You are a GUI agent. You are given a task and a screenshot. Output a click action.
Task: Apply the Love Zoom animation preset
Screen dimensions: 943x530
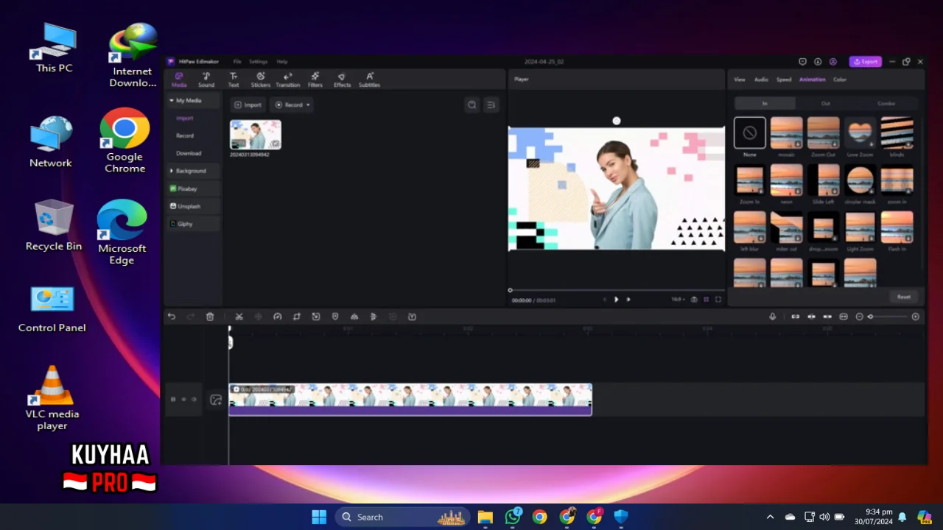860,133
